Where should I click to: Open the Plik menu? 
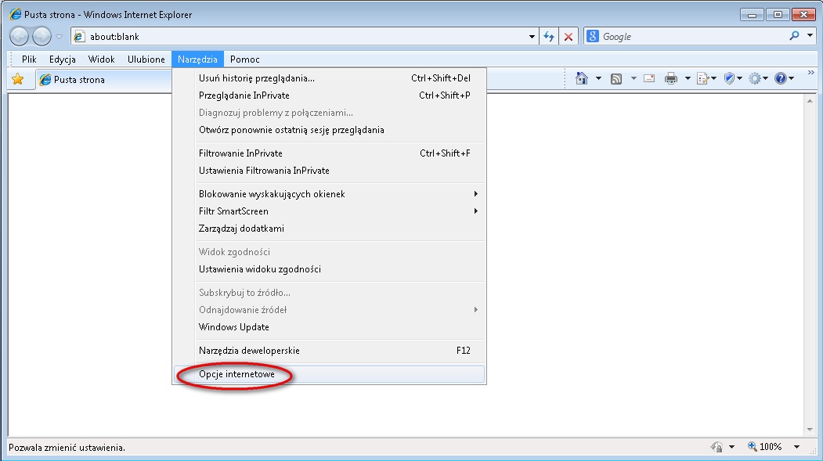click(x=30, y=59)
